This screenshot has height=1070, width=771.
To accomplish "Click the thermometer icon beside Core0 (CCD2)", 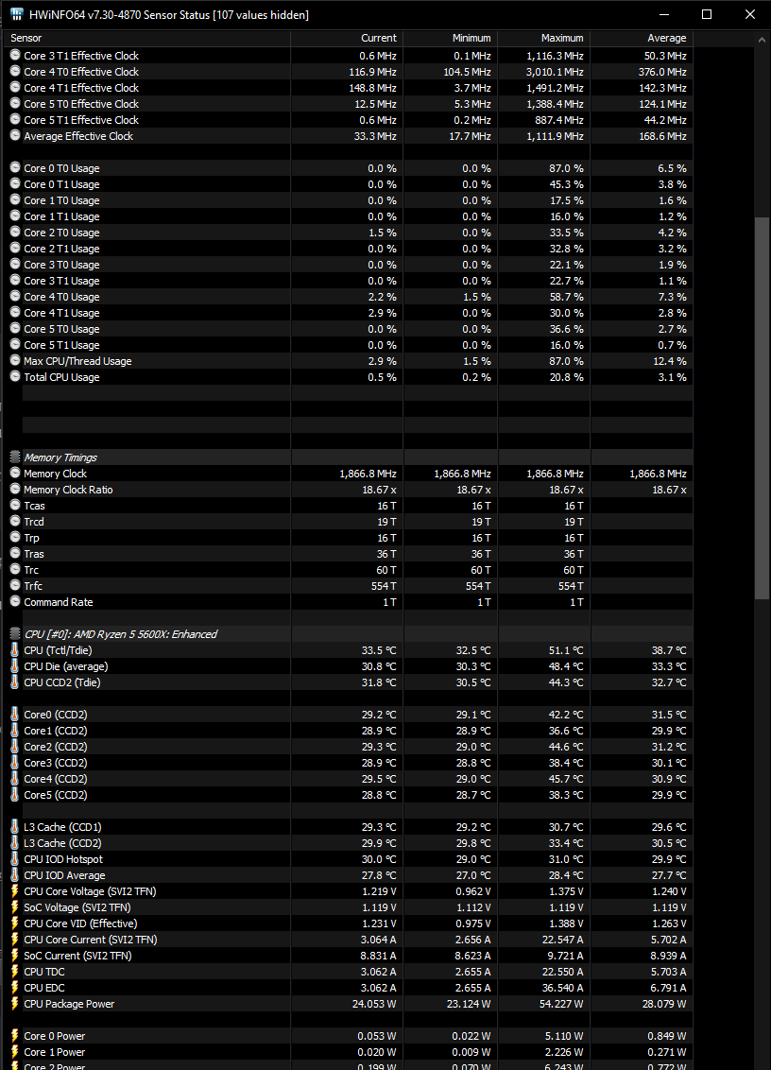I will (x=15, y=714).
